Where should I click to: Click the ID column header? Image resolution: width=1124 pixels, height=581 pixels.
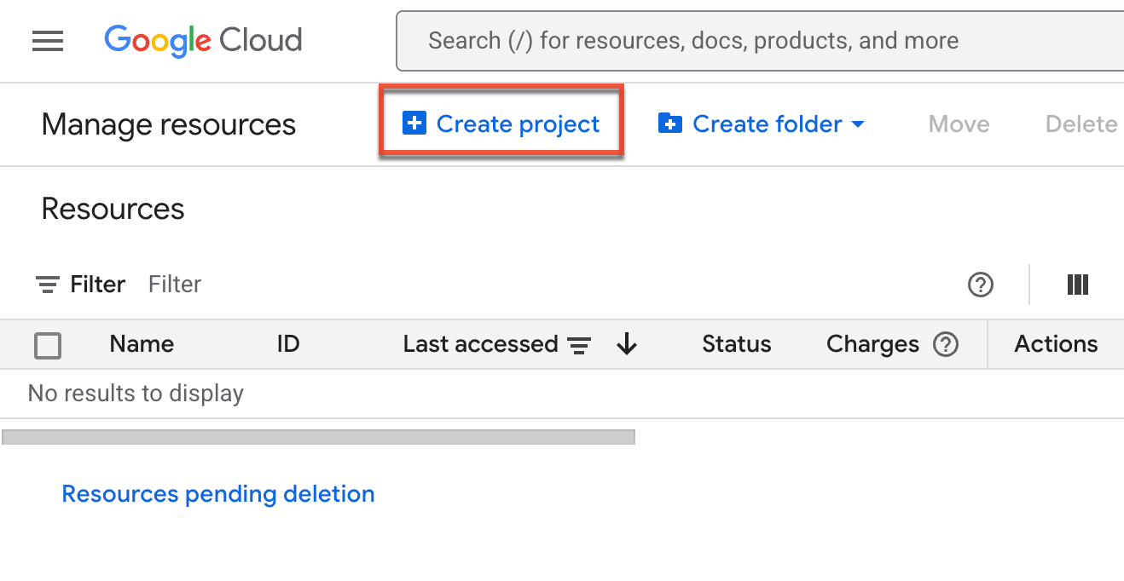[288, 344]
